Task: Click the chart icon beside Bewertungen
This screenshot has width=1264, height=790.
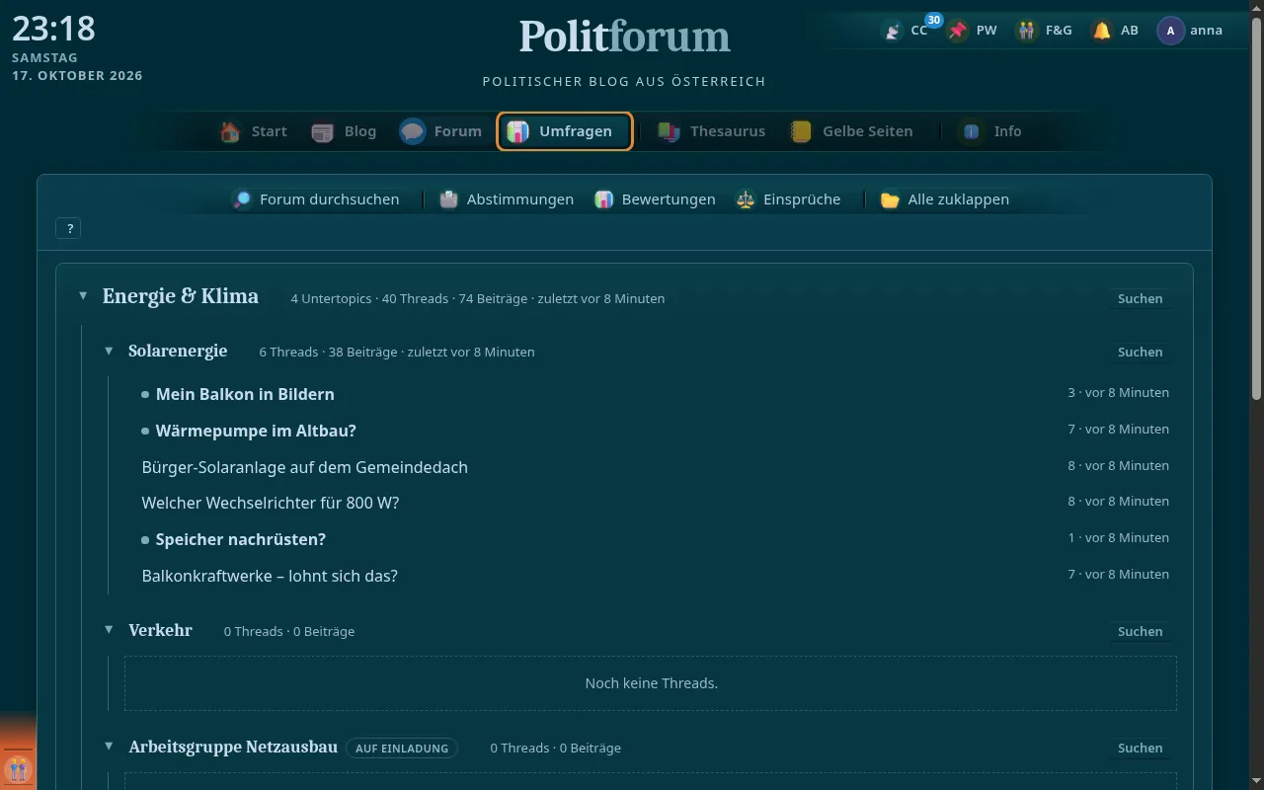Action: pyautogui.click(x=603, y=199)
